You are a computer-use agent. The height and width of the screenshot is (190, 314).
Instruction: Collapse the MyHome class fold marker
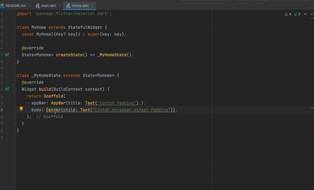tap(15, 27)
